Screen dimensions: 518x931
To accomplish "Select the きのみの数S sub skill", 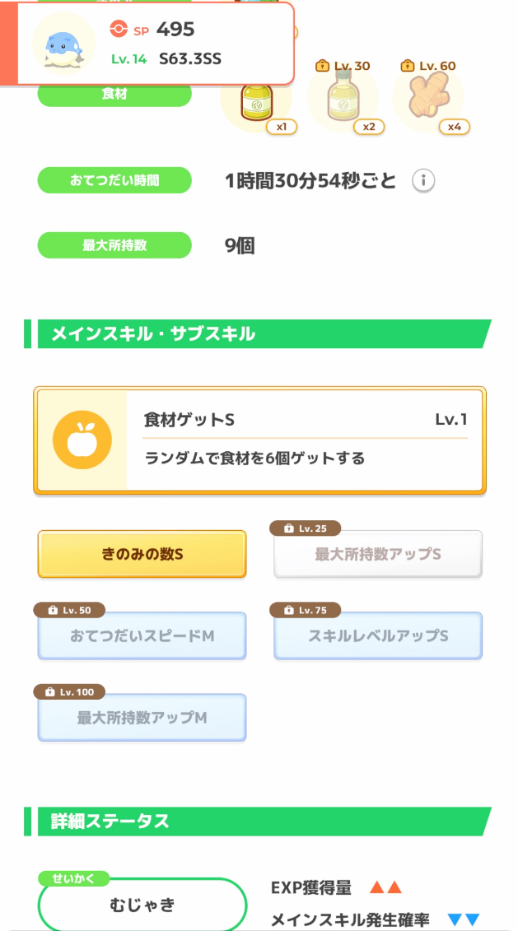I will click(x=142, y=554).
